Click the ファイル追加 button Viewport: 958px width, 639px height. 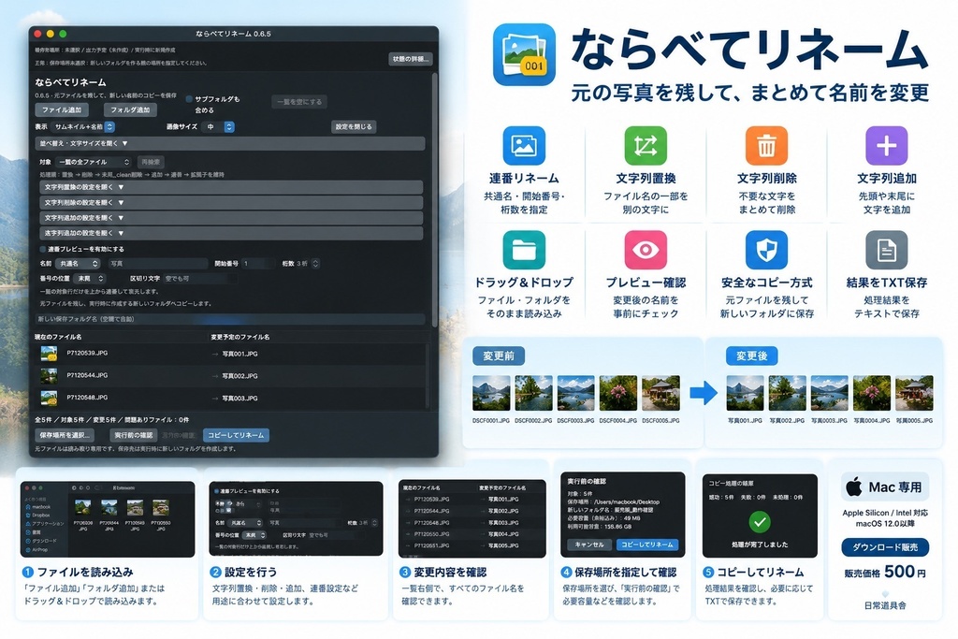click(x=62, y=110)
